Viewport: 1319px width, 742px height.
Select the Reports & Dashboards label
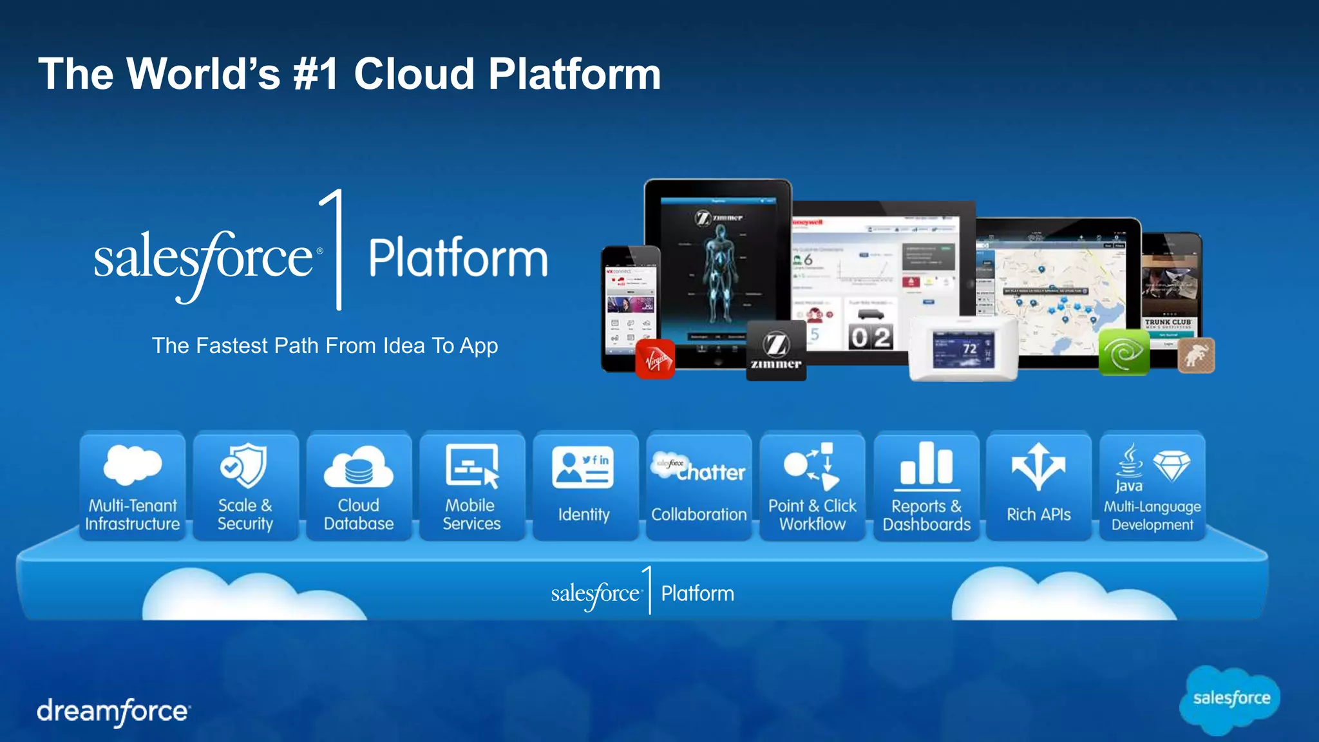coord(927,515)
